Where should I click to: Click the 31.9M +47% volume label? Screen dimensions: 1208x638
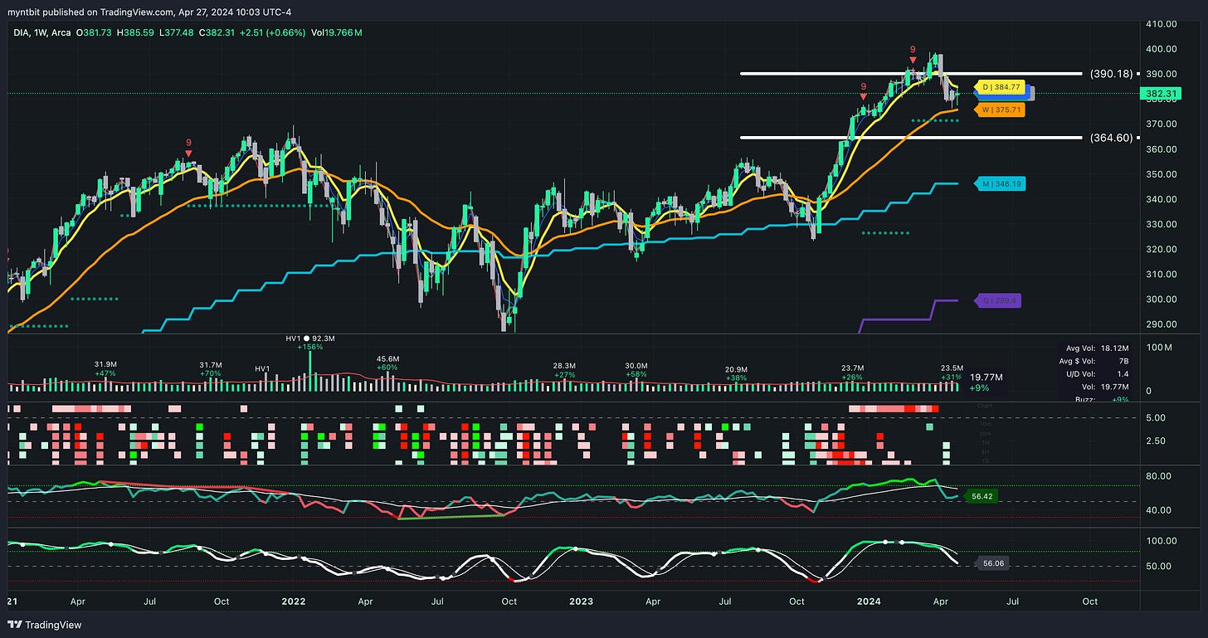(105, 368)
